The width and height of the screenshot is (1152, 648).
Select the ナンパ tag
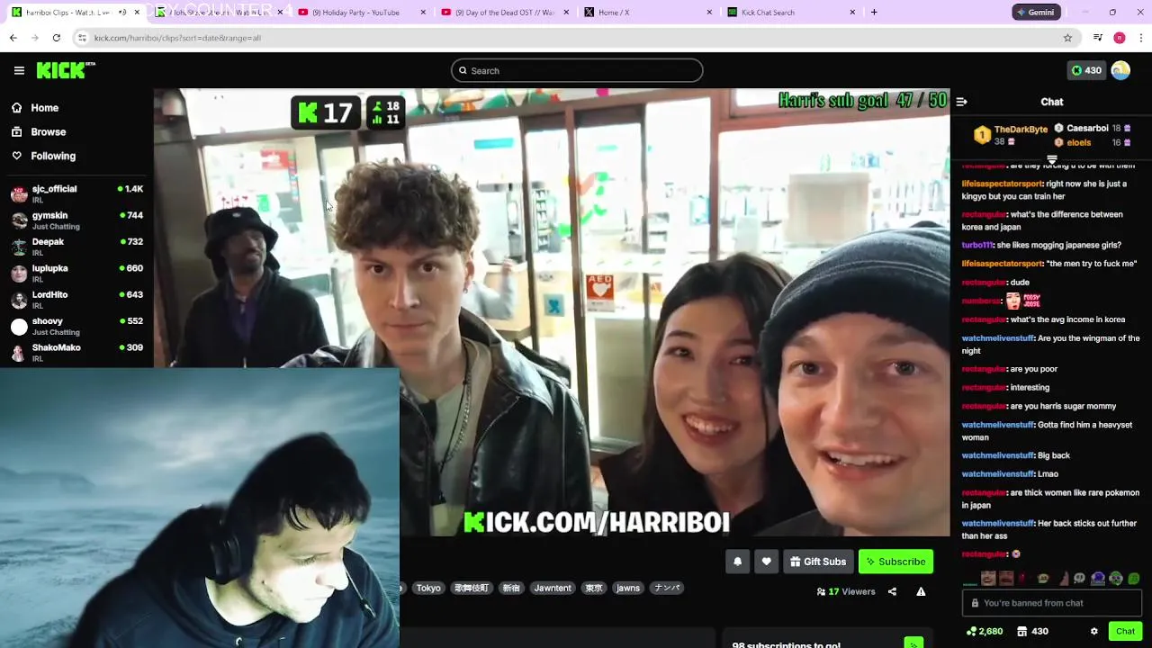(x=667, y=588)
